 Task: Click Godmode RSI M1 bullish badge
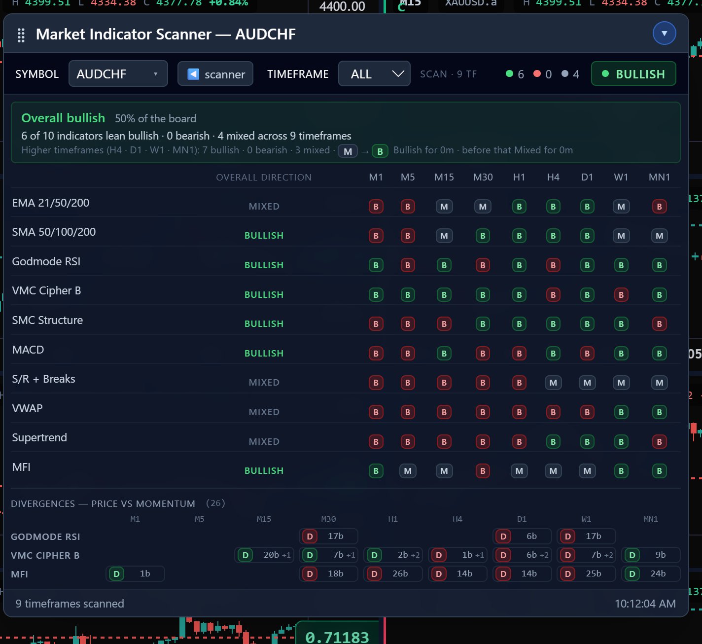376,265
